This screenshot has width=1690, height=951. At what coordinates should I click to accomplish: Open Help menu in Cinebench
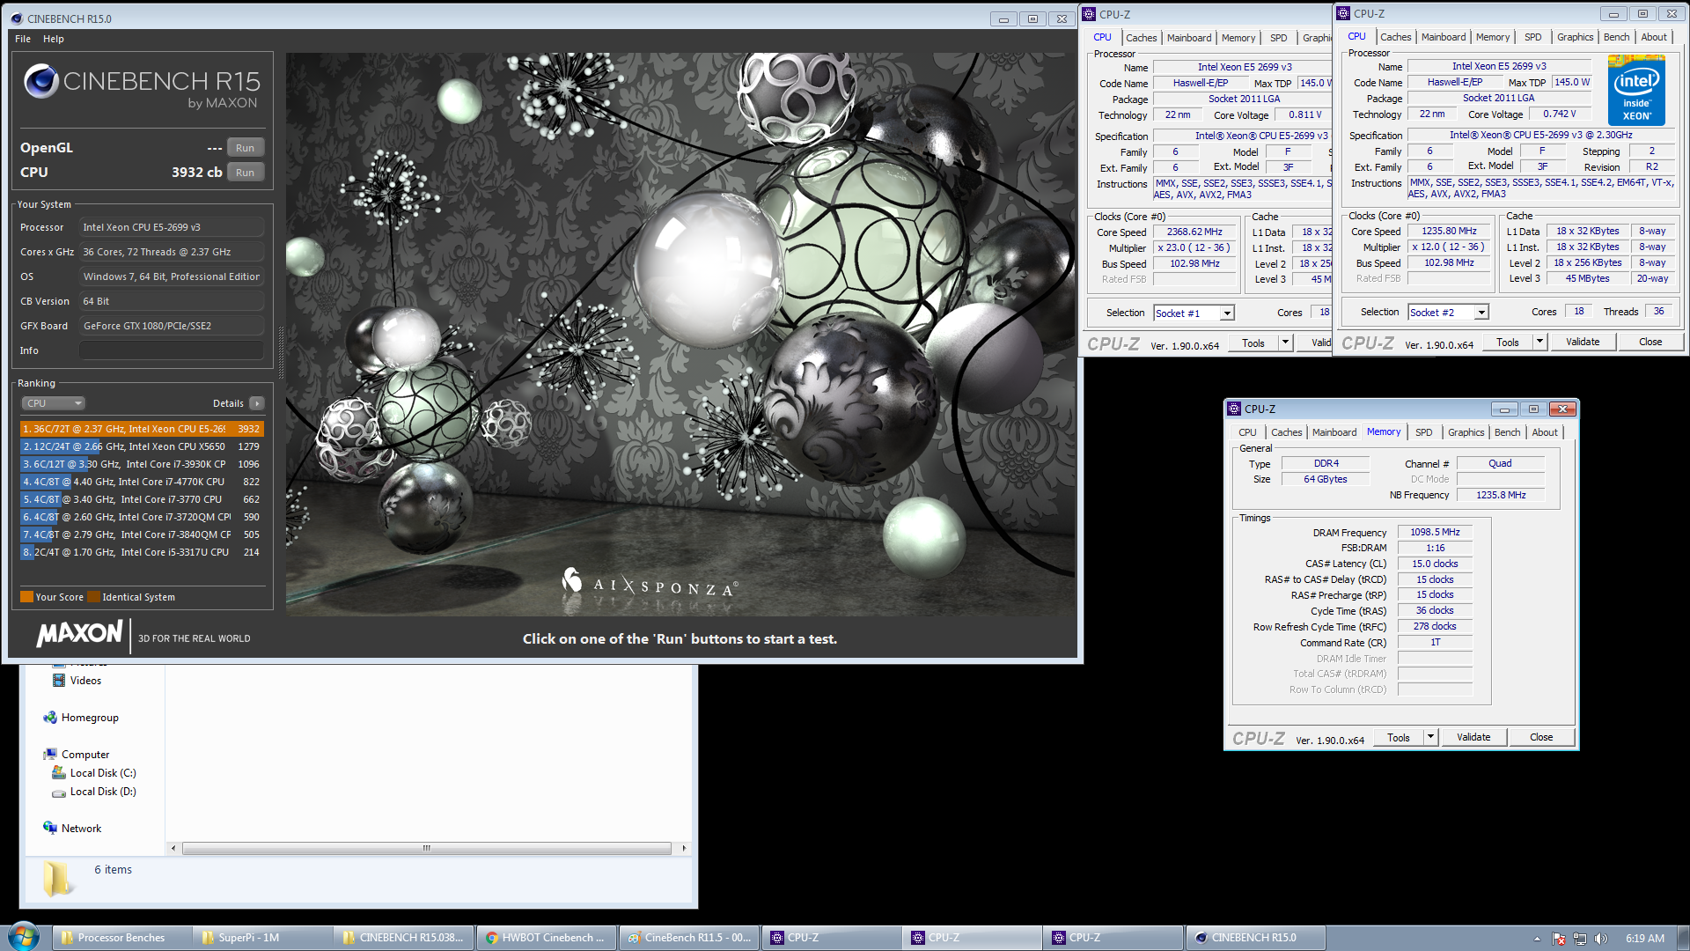54,39
